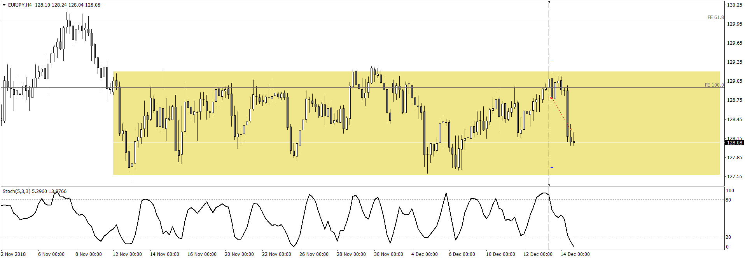Click the 129.65 price scale label
The width and height of the screenshot is (745, 259).
click(x=735, y=43)
